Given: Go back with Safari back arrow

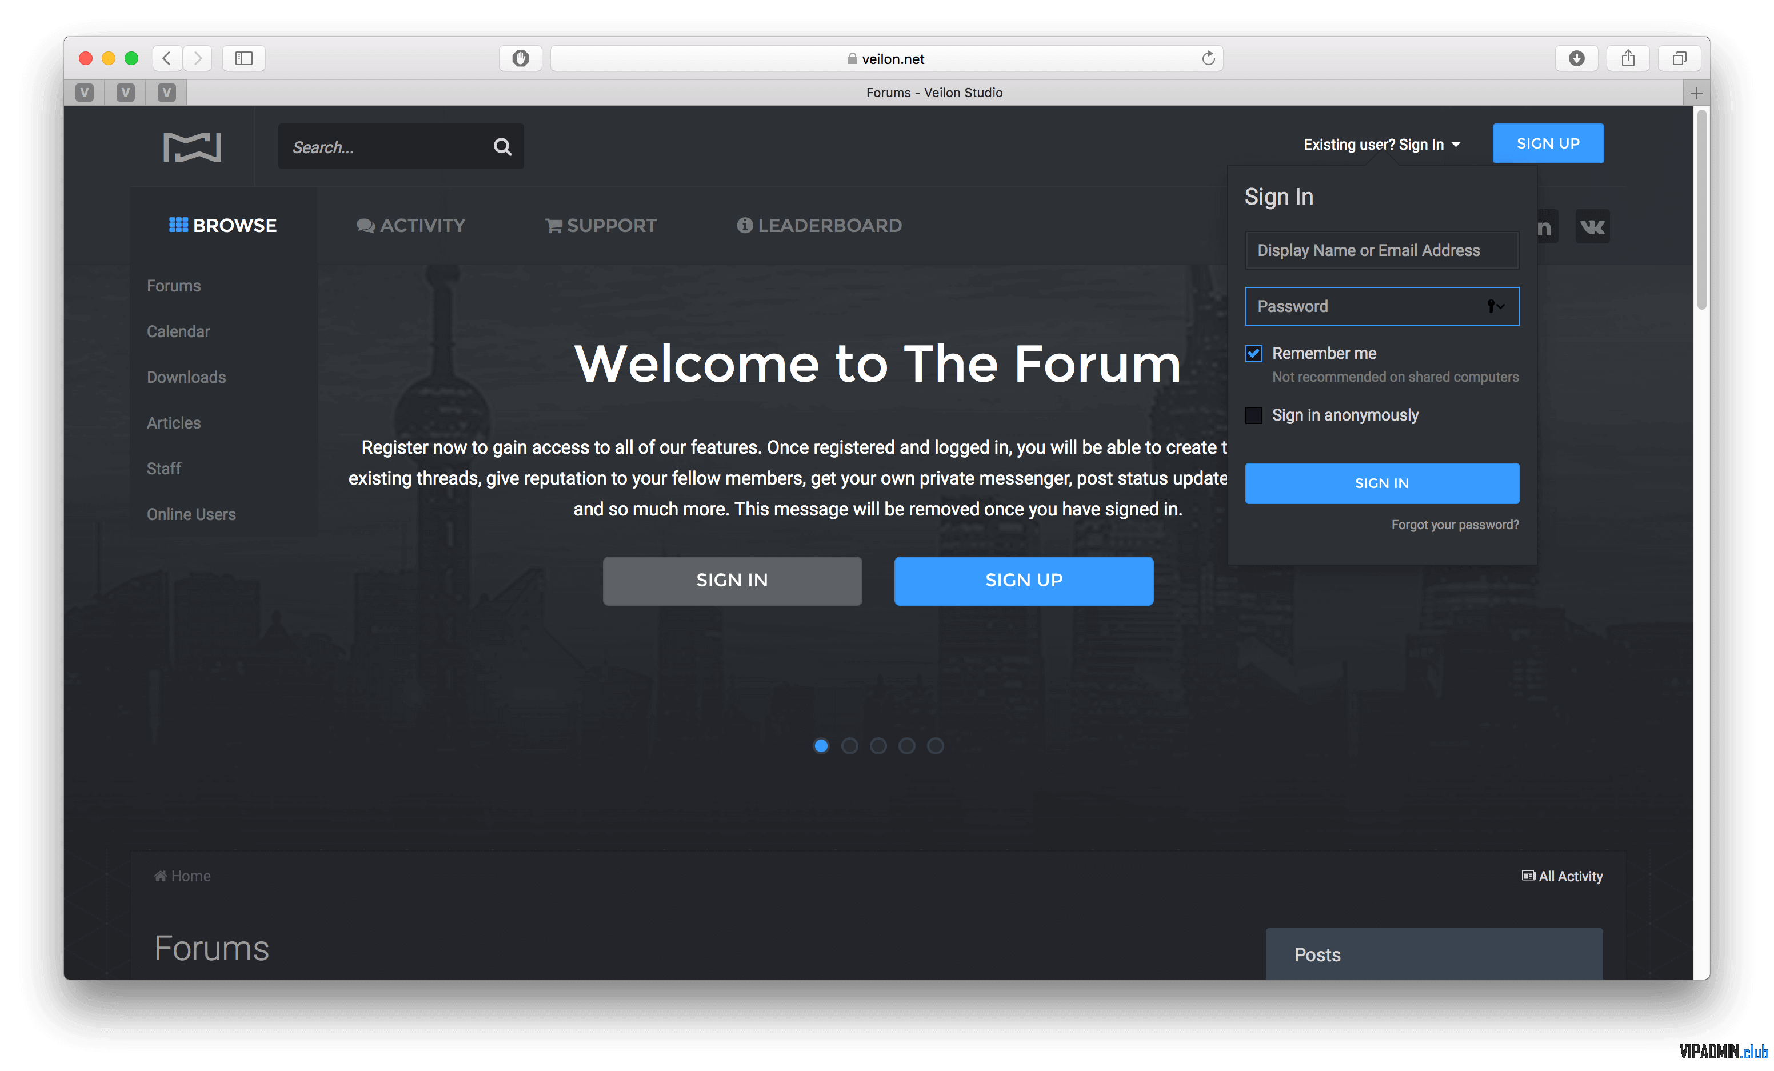Looking at the screenshot, I should click(x=167, y=58).
